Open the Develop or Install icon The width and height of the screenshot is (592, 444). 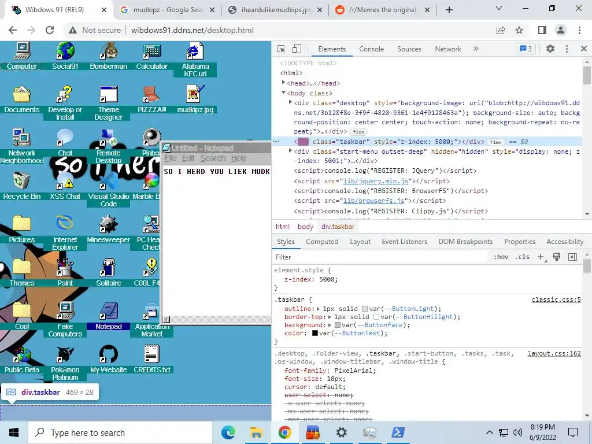(65, 103)
